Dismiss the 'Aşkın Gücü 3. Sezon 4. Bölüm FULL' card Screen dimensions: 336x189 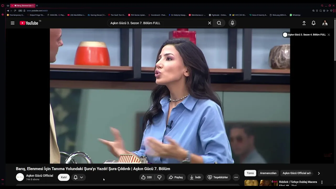[329, 35]
